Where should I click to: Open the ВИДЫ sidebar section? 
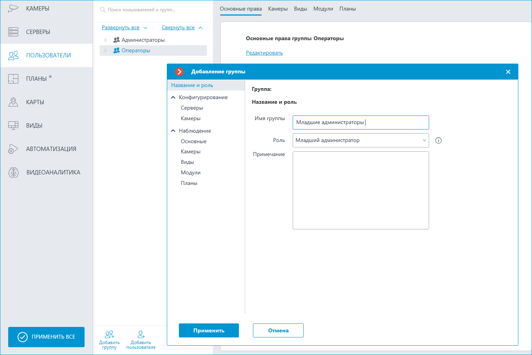(46, 126)
